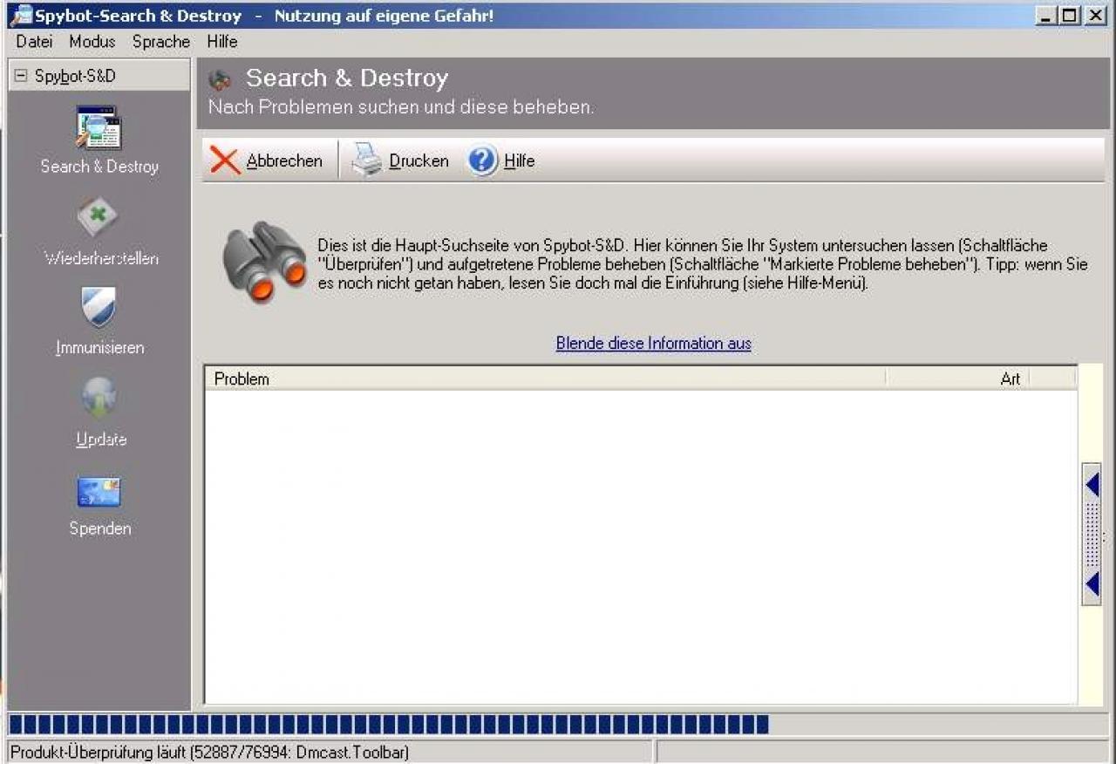The width and height of the screenshot is (1116, 764).
Task: Open the Datei menu
Action: (x=34, y=41)
